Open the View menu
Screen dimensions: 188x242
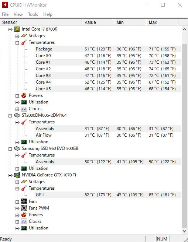[x=18, y=14]
